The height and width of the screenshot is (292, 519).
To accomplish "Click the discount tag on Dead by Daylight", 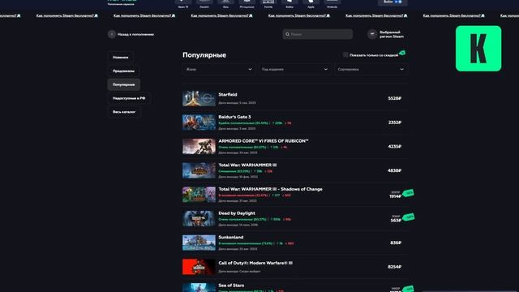I will pos(409,217).
